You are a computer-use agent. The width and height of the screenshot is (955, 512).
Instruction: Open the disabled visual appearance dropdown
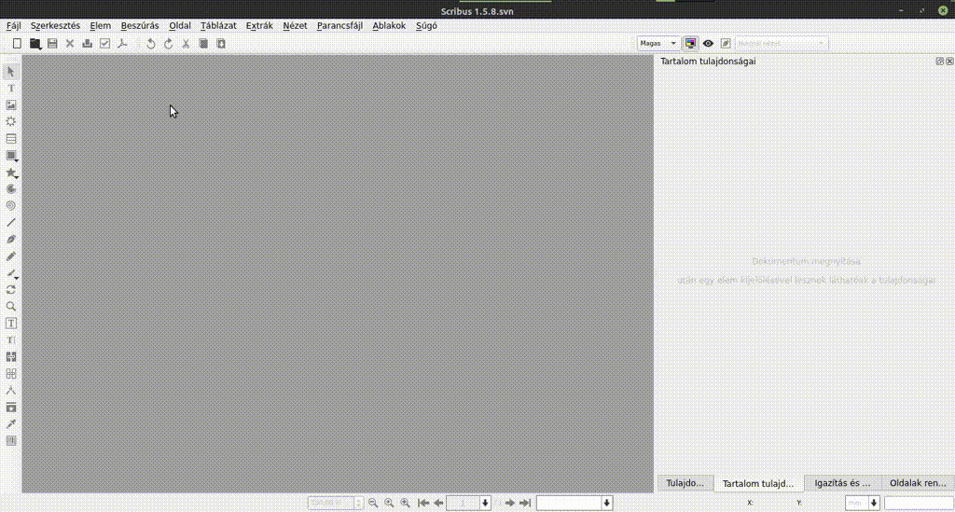(x=782, y=43)
